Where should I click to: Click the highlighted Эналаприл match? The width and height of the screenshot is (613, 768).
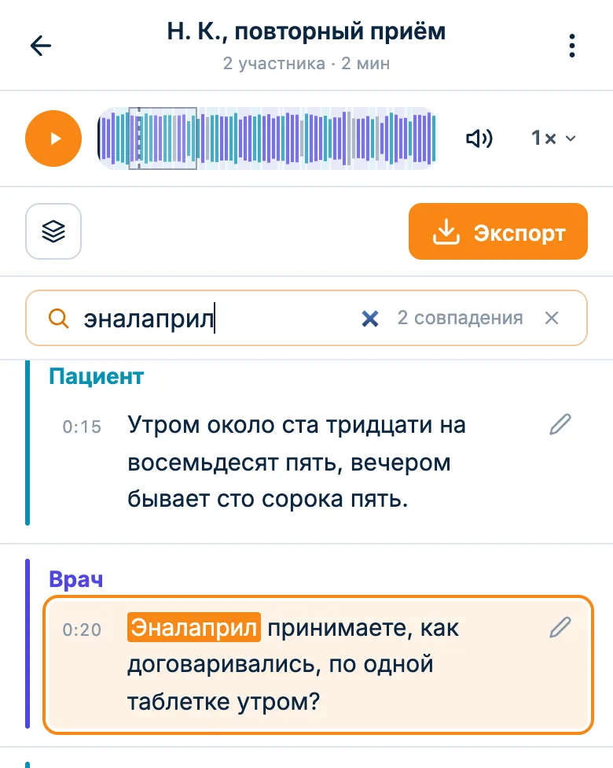[x=194, y=627]
